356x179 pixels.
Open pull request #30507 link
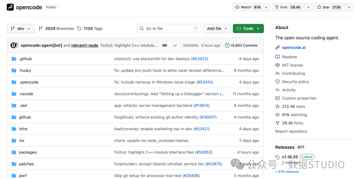point(208,117)
